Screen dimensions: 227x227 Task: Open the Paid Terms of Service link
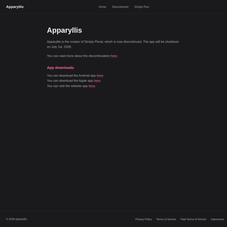click(193, 219)
